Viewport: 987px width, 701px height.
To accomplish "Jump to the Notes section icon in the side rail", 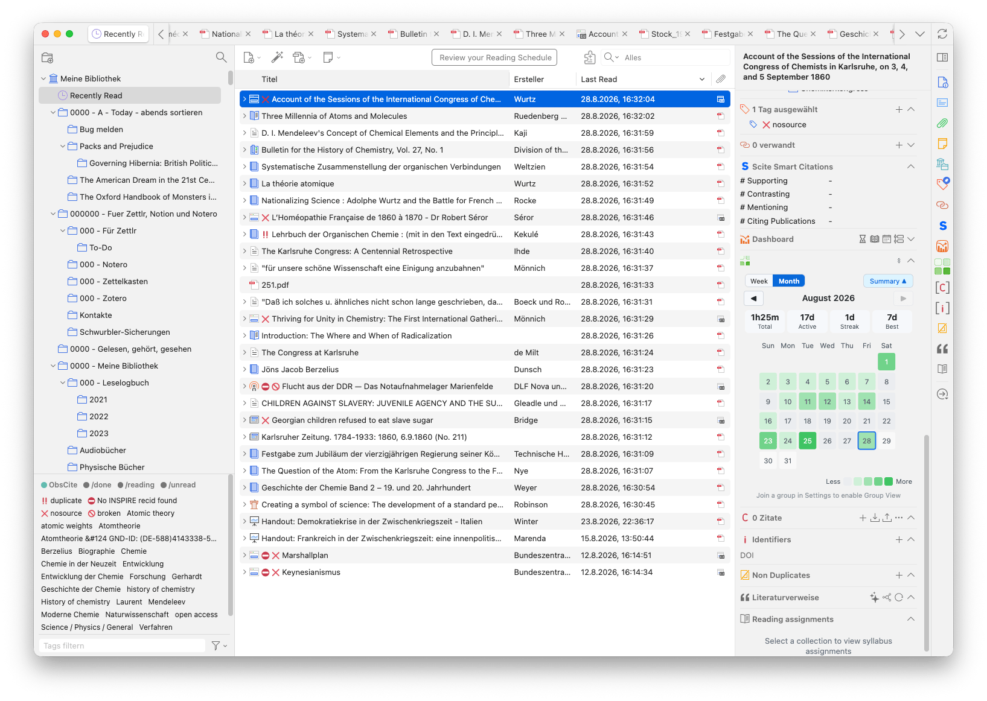I will (942, 144).
